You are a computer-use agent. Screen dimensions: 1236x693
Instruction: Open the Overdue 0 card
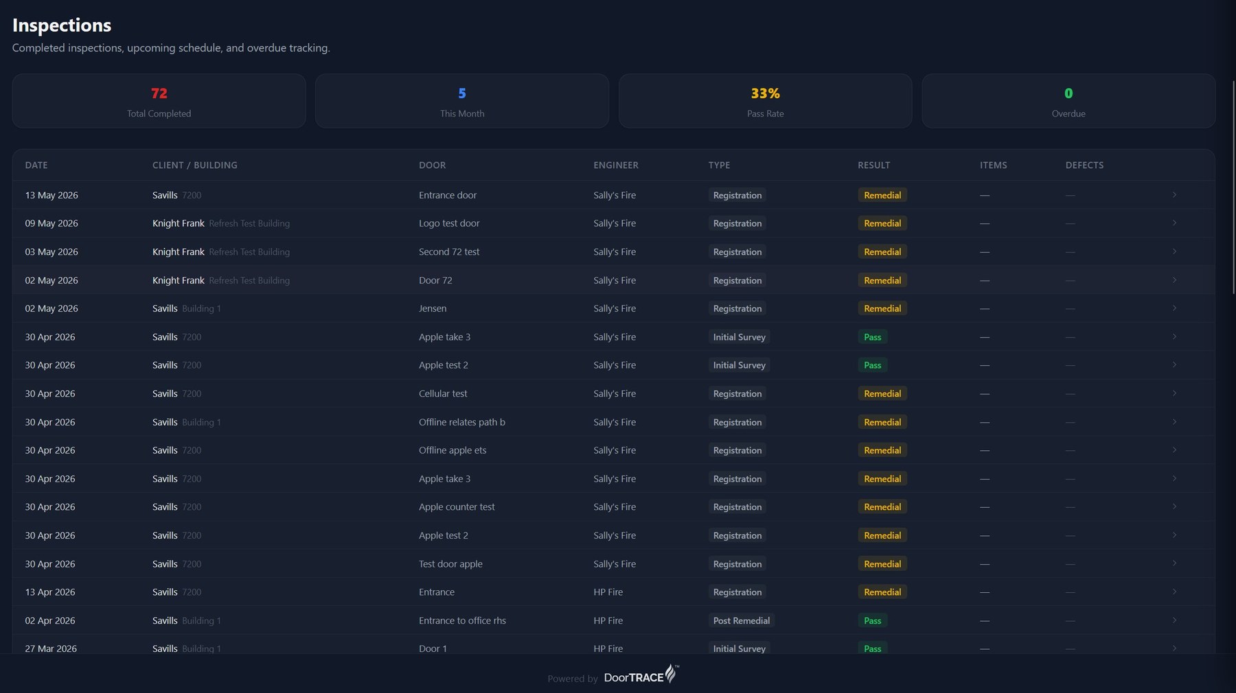click(x=1068, y=101)
